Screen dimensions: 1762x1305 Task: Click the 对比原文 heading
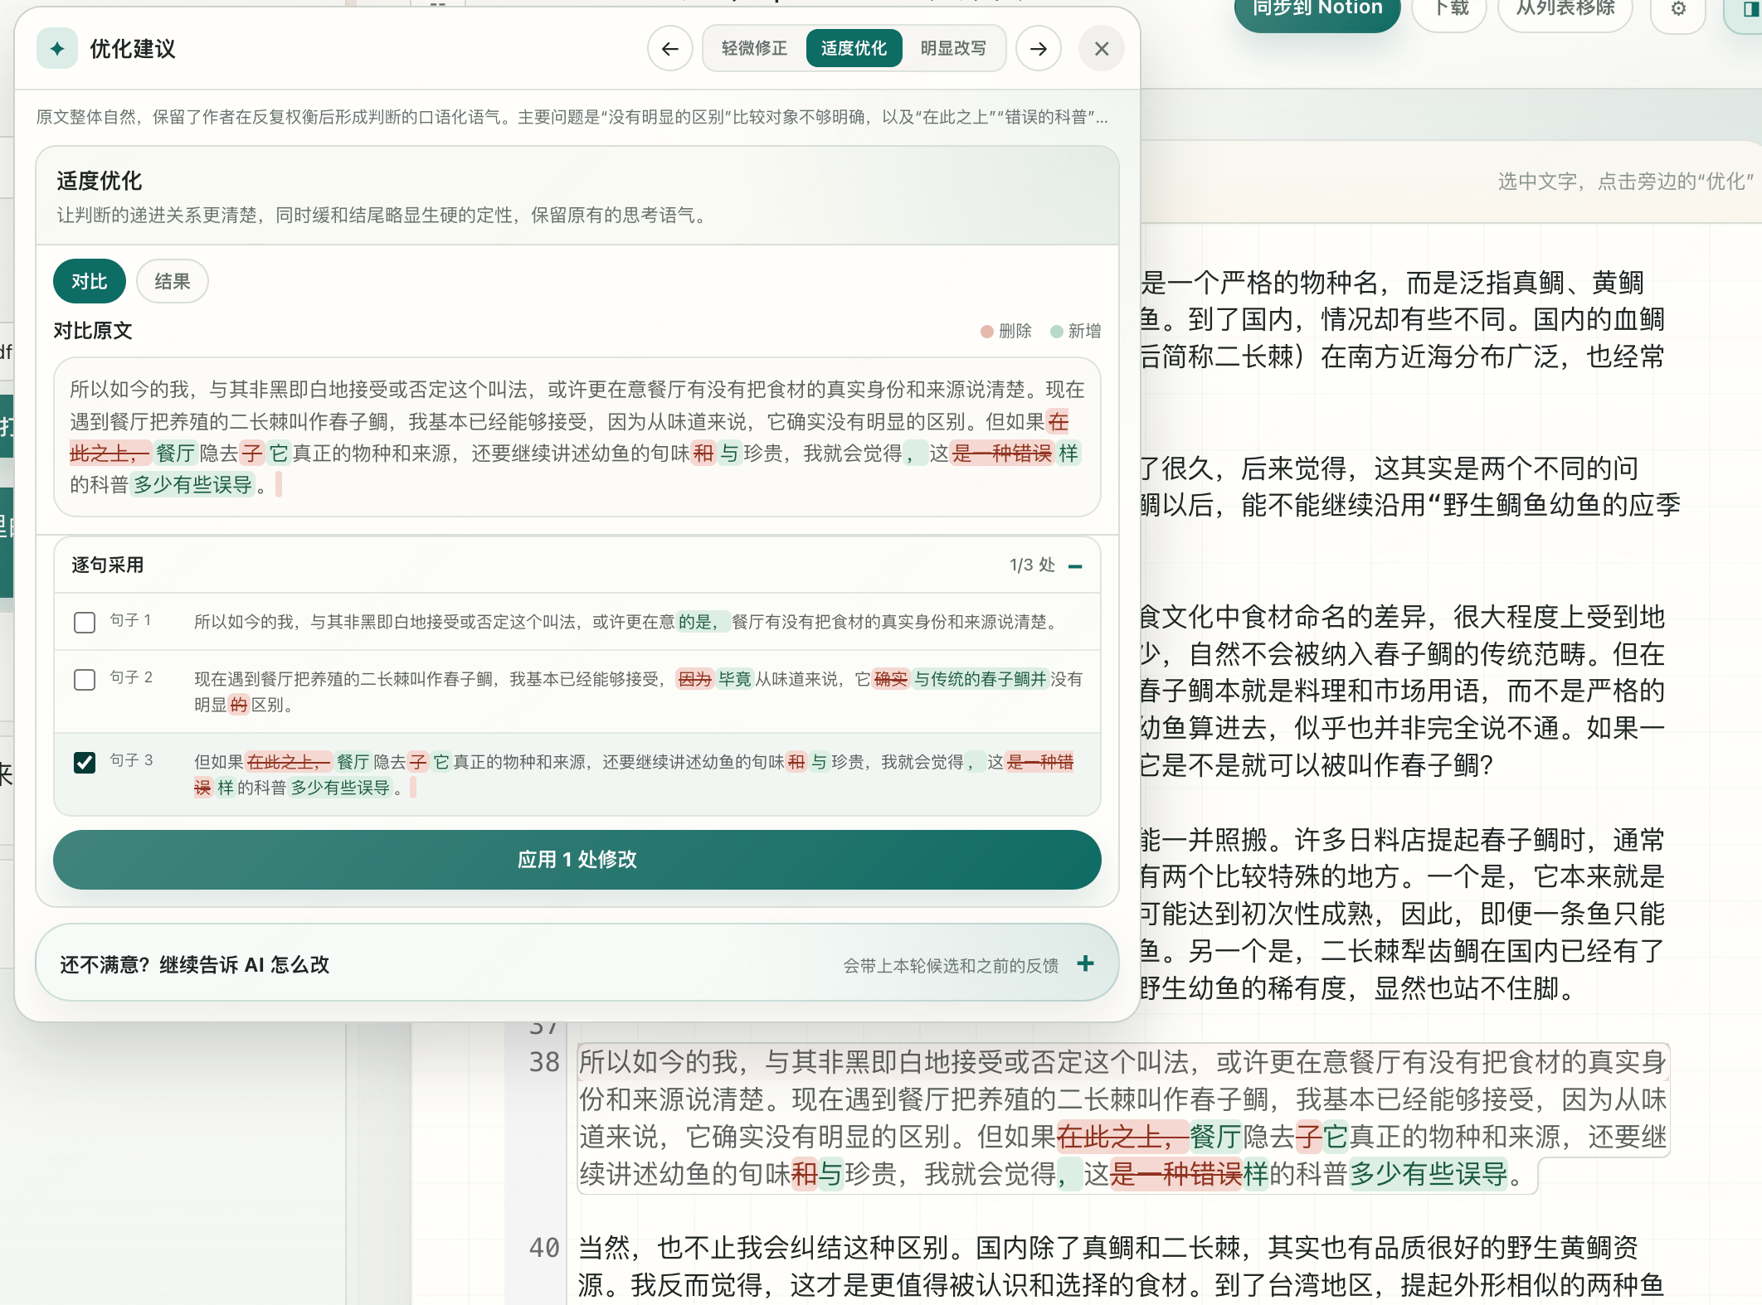pyautogui.click(x=93, y=331)
